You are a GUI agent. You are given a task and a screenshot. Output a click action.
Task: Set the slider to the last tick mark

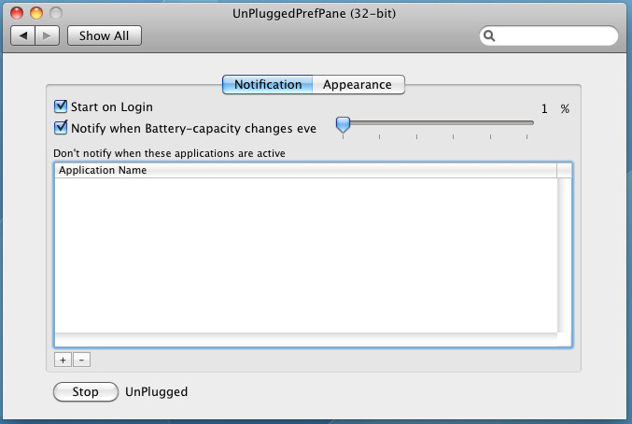(x=527, y=123)
